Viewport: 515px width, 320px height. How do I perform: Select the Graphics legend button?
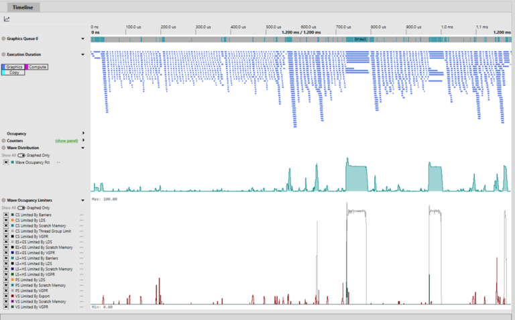(13, 66)
